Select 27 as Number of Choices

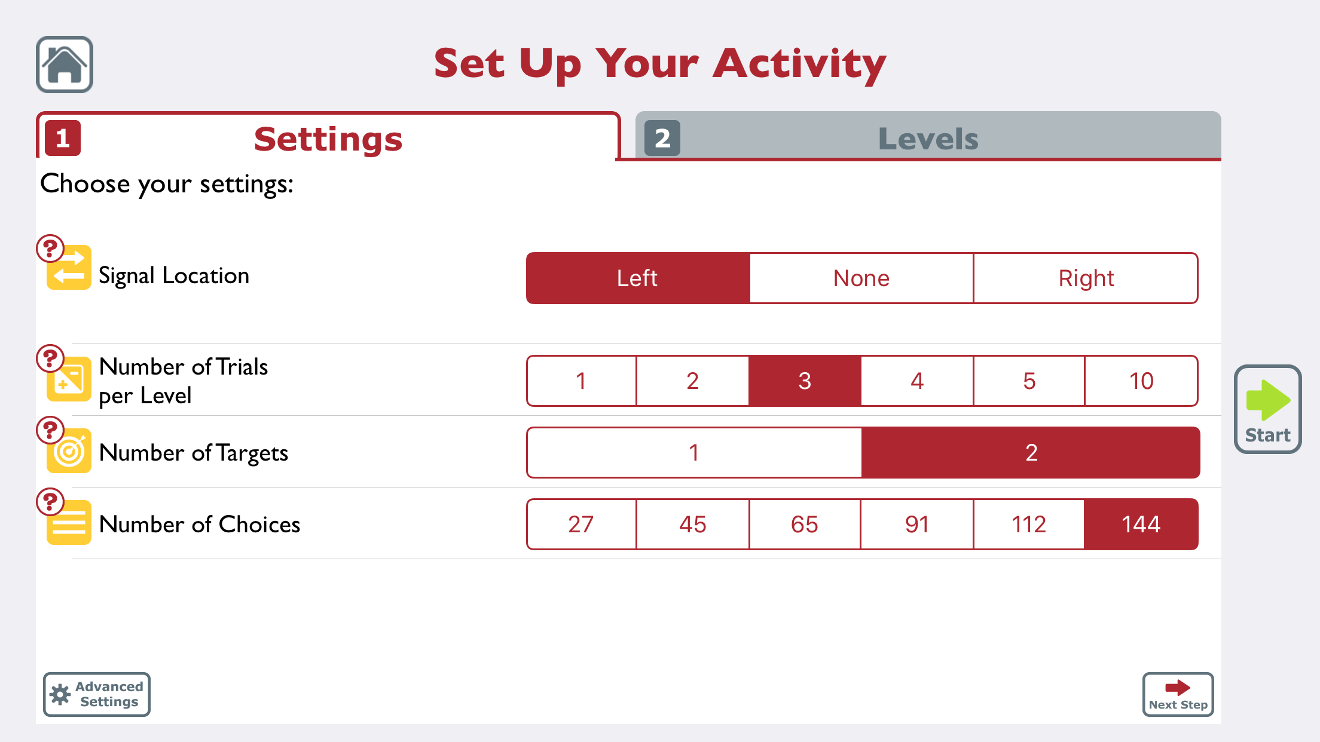tap(580, 525)
